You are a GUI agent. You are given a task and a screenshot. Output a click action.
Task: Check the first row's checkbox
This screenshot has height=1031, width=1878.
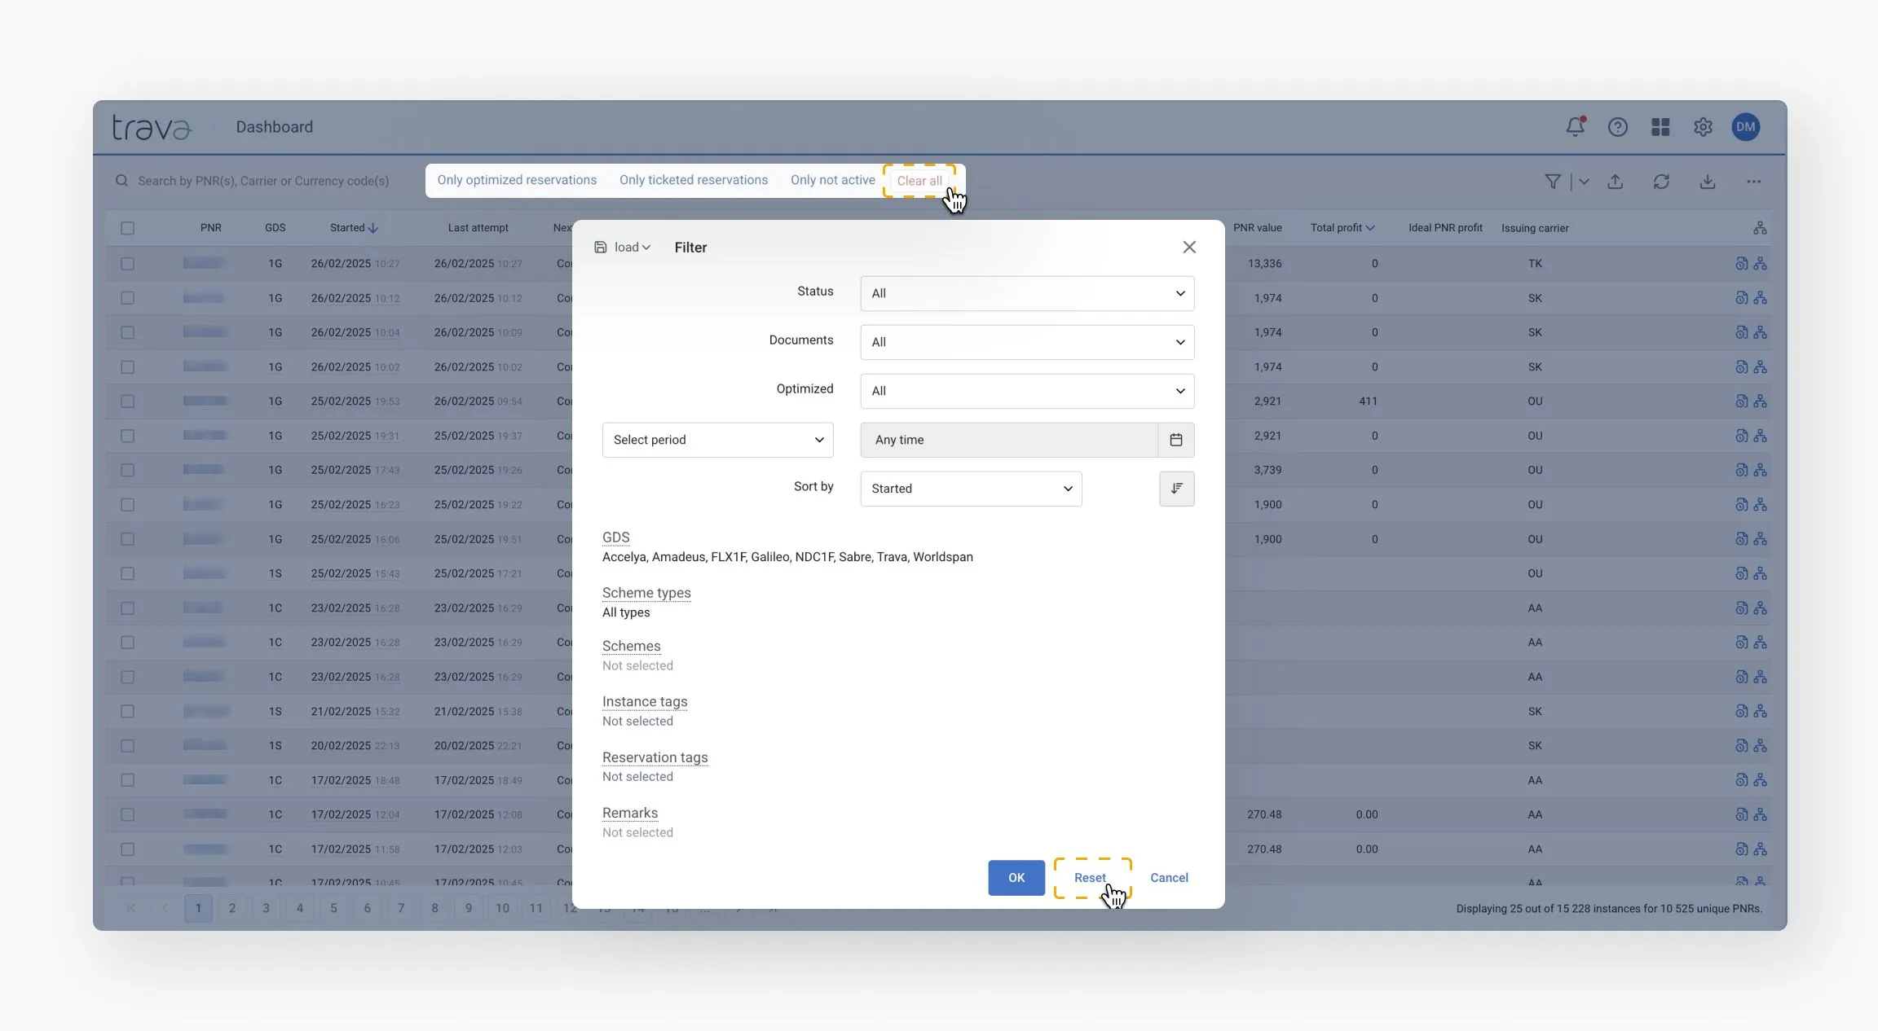[x=127, y=264]
